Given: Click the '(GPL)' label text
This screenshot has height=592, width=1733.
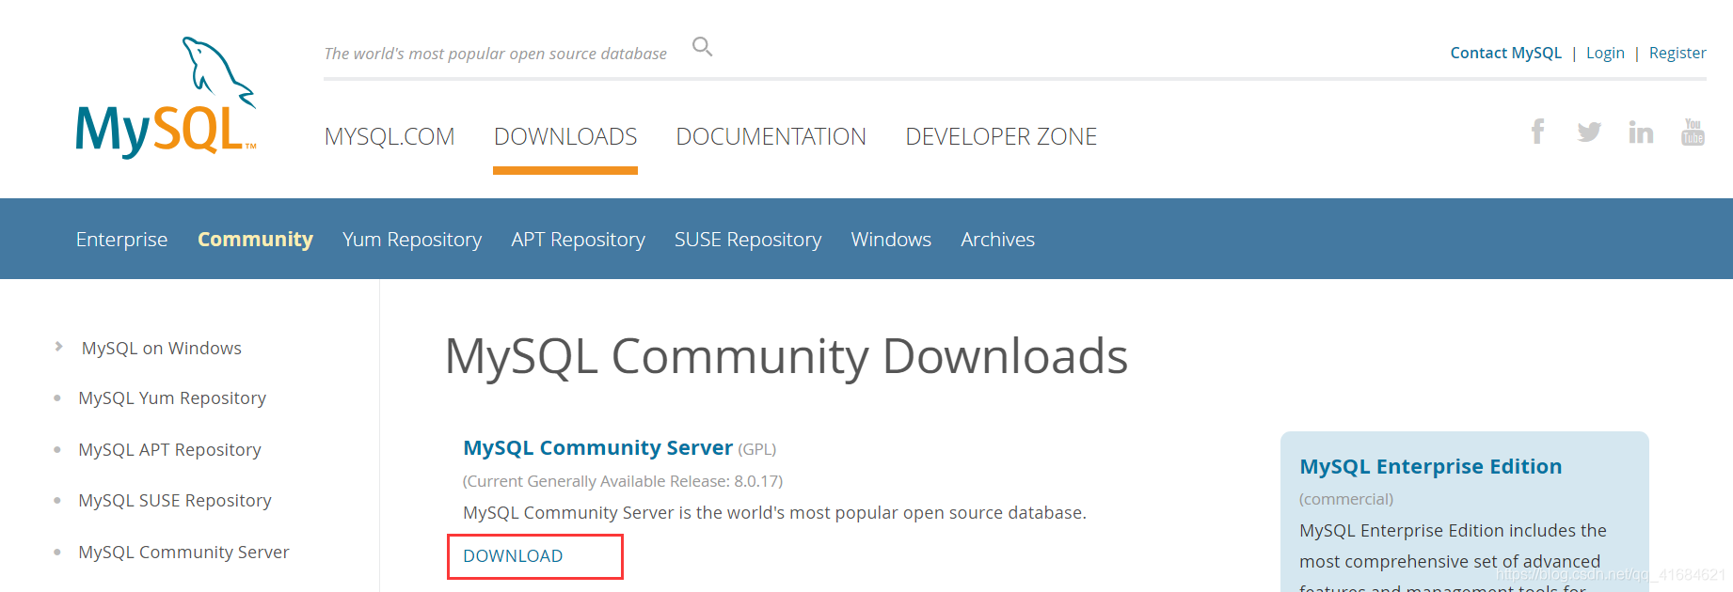Looking at the screenshot, I should click(x=756, y=449).
